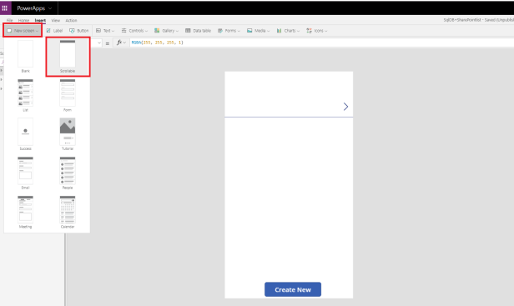Open the Icons dropdown
The width and height of the screenshot is (514, 306).
coord(317,31)
